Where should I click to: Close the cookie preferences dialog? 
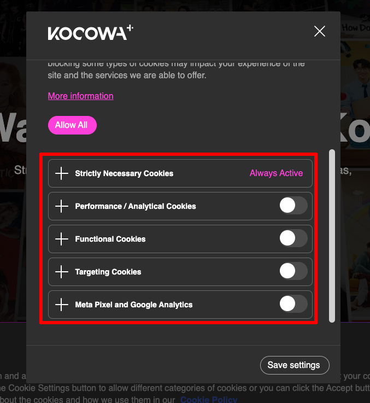point(320,31)
